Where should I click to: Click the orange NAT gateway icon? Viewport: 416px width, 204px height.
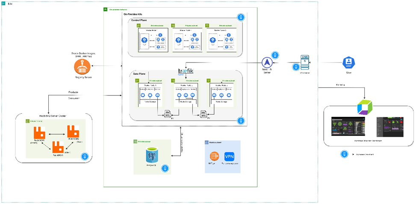point(214,156)
